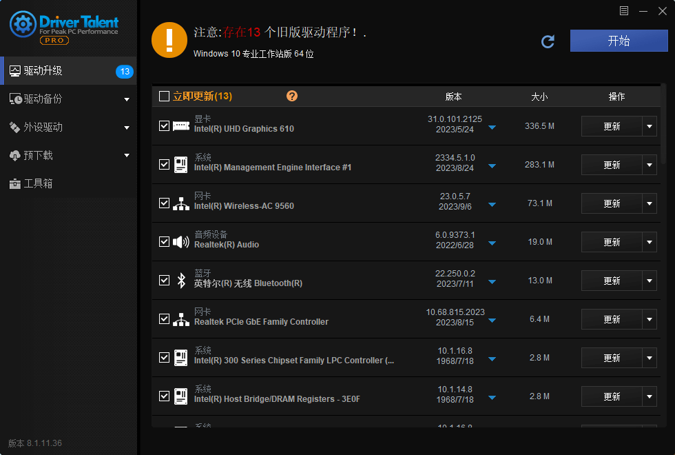
Task: Click the orange help question mark icon
Action: tap(292, 96)
